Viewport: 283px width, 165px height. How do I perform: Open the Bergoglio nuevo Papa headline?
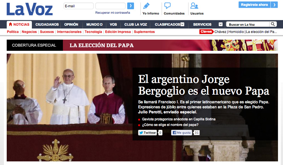click(x=203, y=85)
